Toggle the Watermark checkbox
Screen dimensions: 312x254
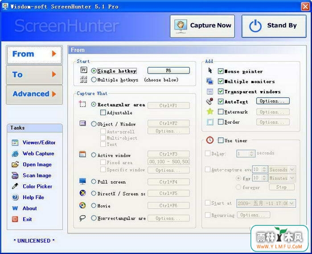pyautogui.click(x=221, y=112)
